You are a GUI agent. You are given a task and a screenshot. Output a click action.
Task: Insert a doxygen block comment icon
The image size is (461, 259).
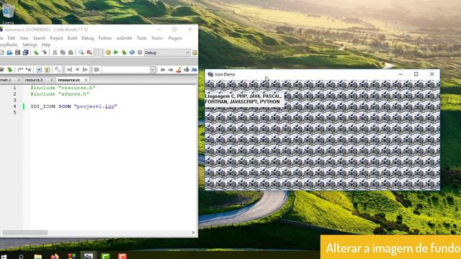tap(20, 70)
